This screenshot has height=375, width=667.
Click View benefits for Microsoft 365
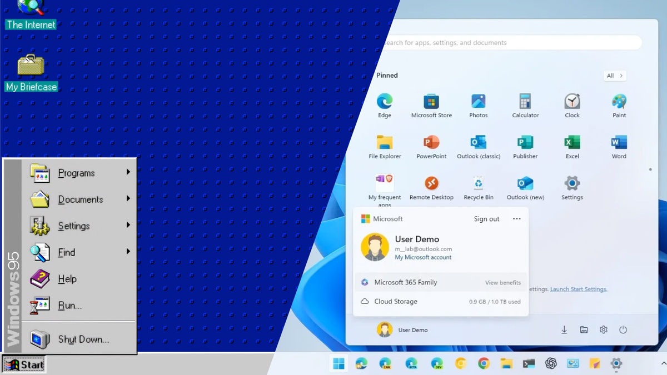(x=503, y=283)
